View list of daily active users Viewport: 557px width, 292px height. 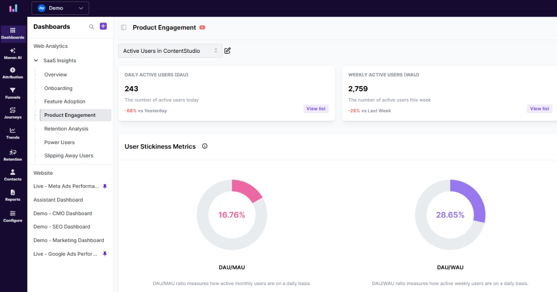(316, 108)
